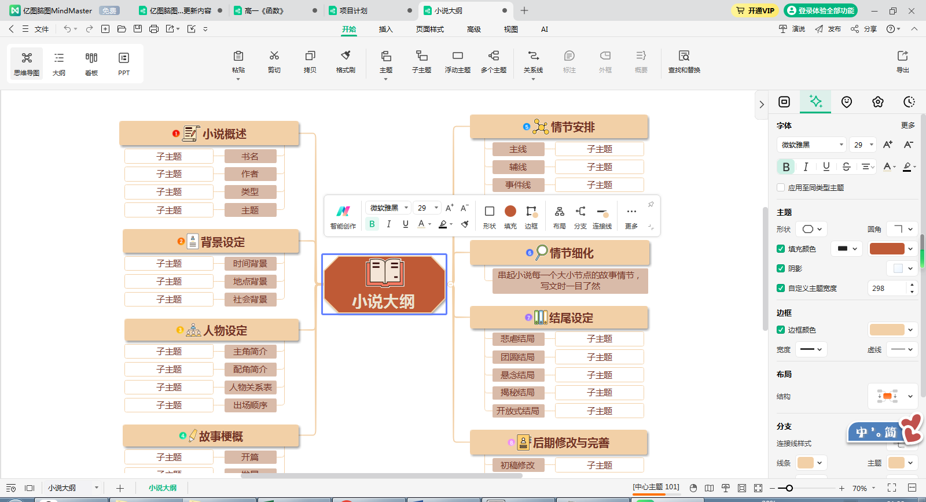Toggle bold B in right panel
This screenshot has width=926, height=502.
pos(786,167)
